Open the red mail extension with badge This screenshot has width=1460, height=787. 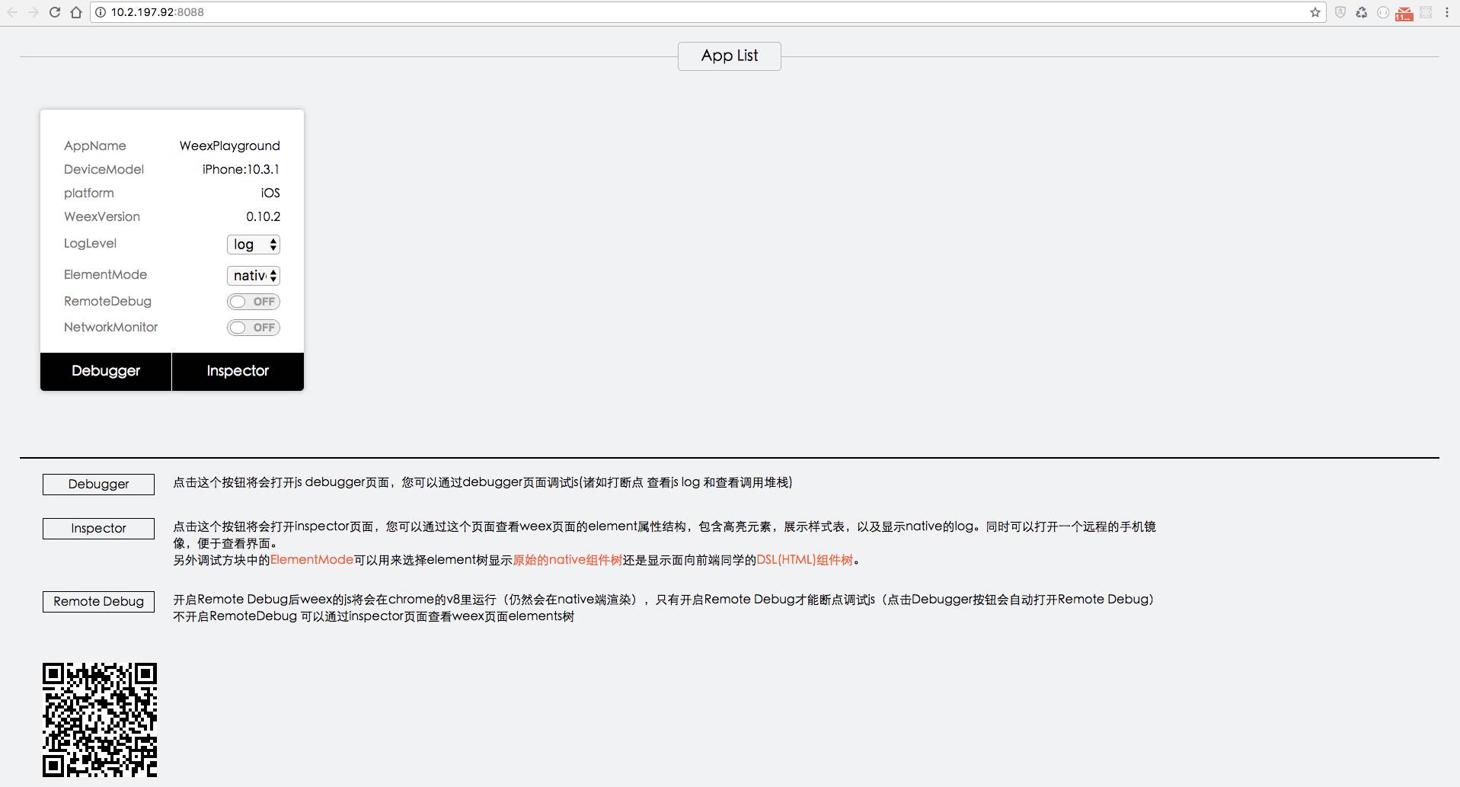pyautogui.click(x=1404, y=13)
